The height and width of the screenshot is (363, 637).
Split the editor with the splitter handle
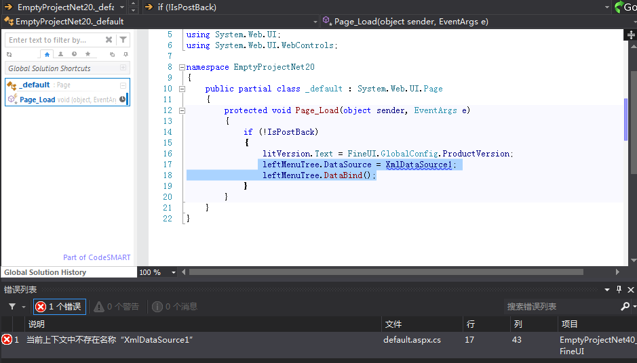[x=630, y=35]
